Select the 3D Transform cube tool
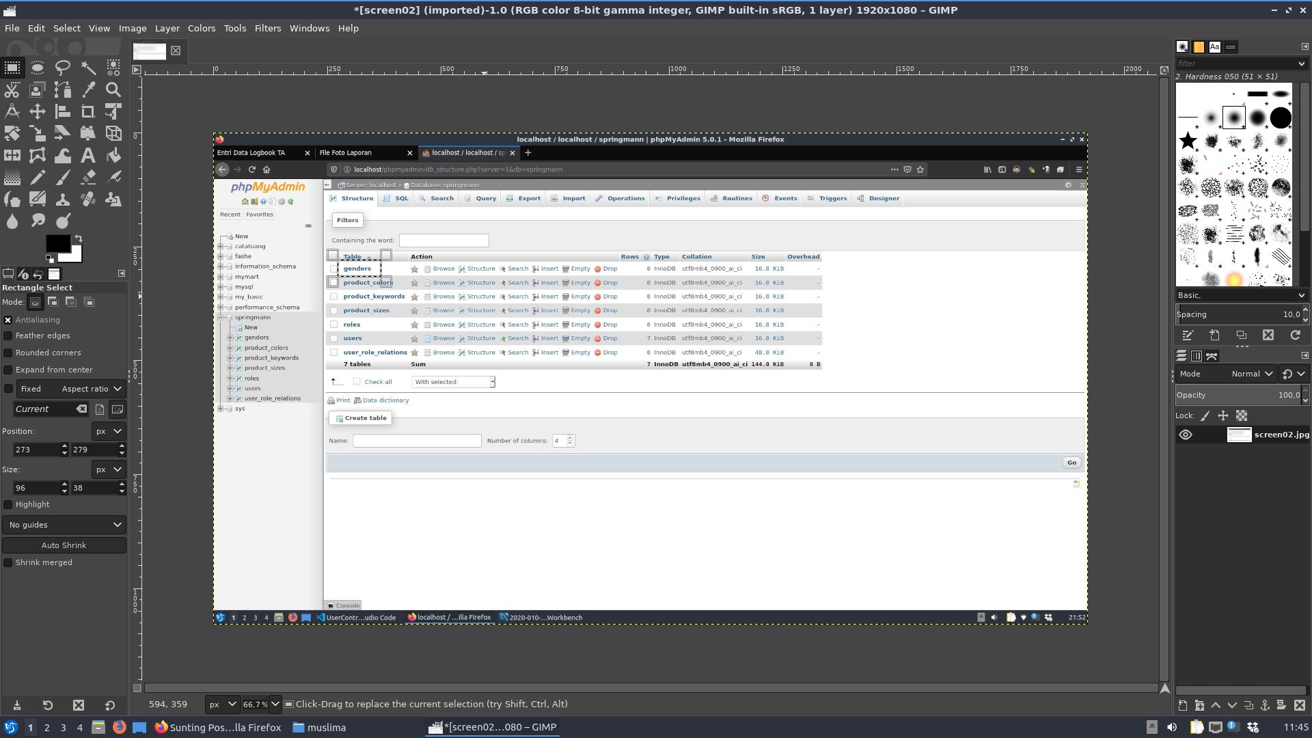This screenshot has height=738, width=1312. [x=113, y=133]
